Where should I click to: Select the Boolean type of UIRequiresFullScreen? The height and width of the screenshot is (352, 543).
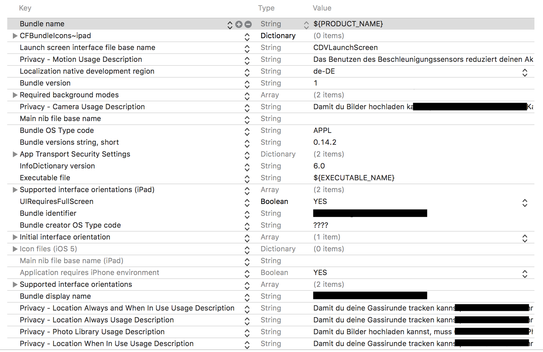coord(274,201)
